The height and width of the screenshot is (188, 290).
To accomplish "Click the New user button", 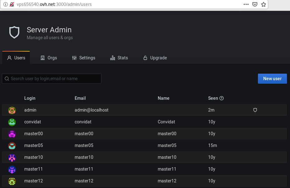I will tap(272, 79).
